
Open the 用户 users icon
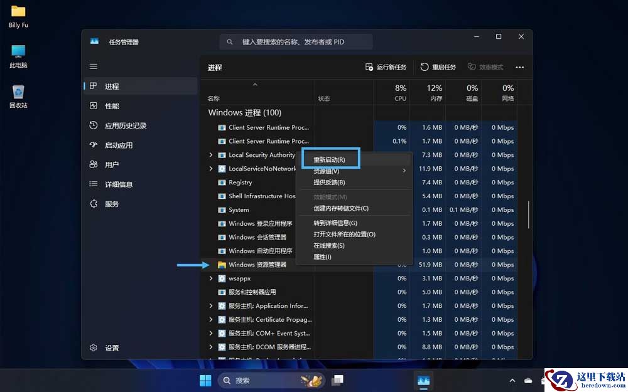click(94, 164)
